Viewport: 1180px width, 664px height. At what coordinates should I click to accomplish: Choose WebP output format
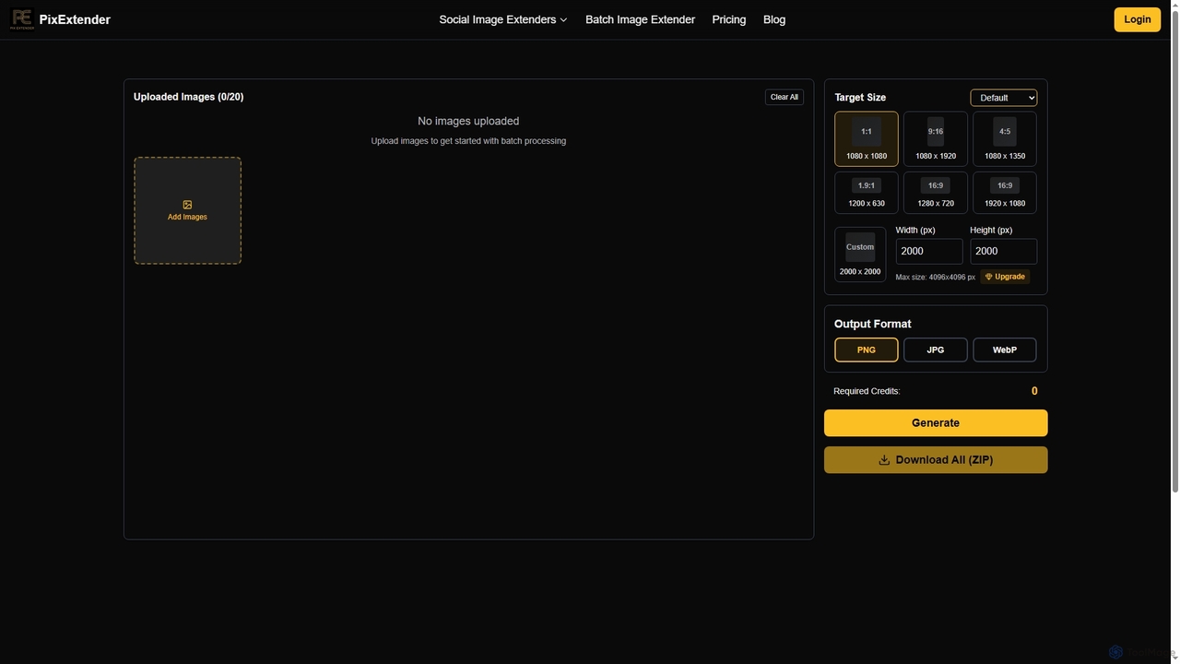click(1005, 350)
